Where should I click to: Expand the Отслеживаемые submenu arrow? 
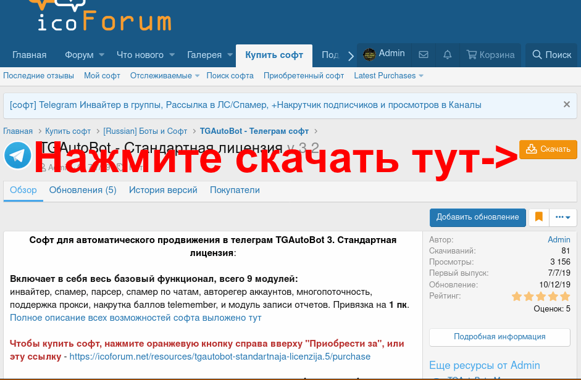click(197, 76)
